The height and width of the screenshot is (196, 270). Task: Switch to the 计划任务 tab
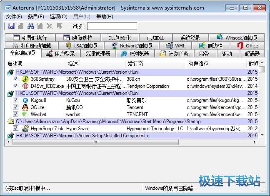tap(174, 54)
